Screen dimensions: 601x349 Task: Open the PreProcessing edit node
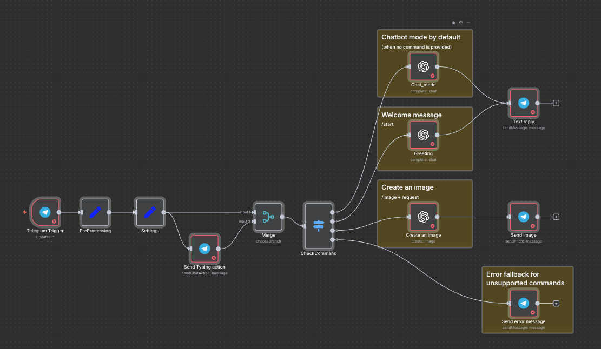click(x=95, y=212)
